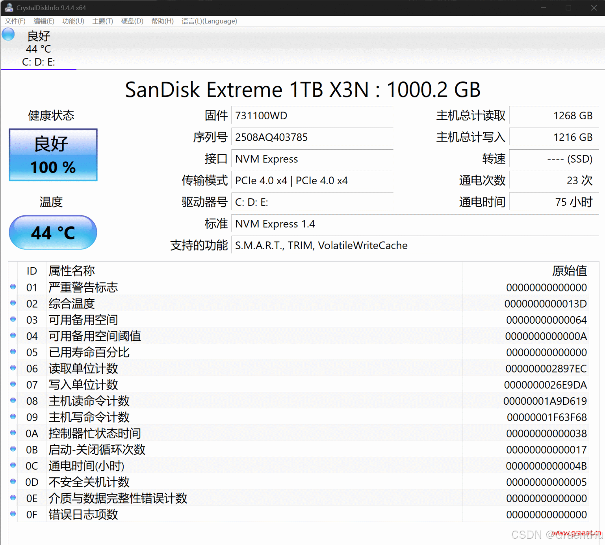This screenshot has width=605, height=545.
Task: Open the 硬盘(D) menu
Action: click(132, 21)
